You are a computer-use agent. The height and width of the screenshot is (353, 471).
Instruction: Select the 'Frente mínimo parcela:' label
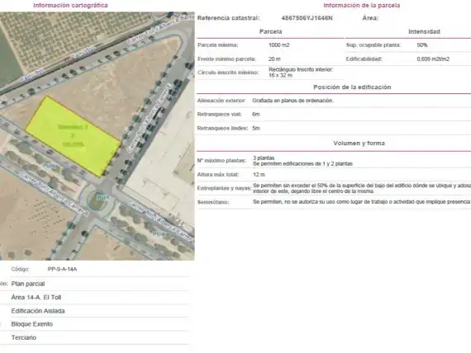point(226,59)
